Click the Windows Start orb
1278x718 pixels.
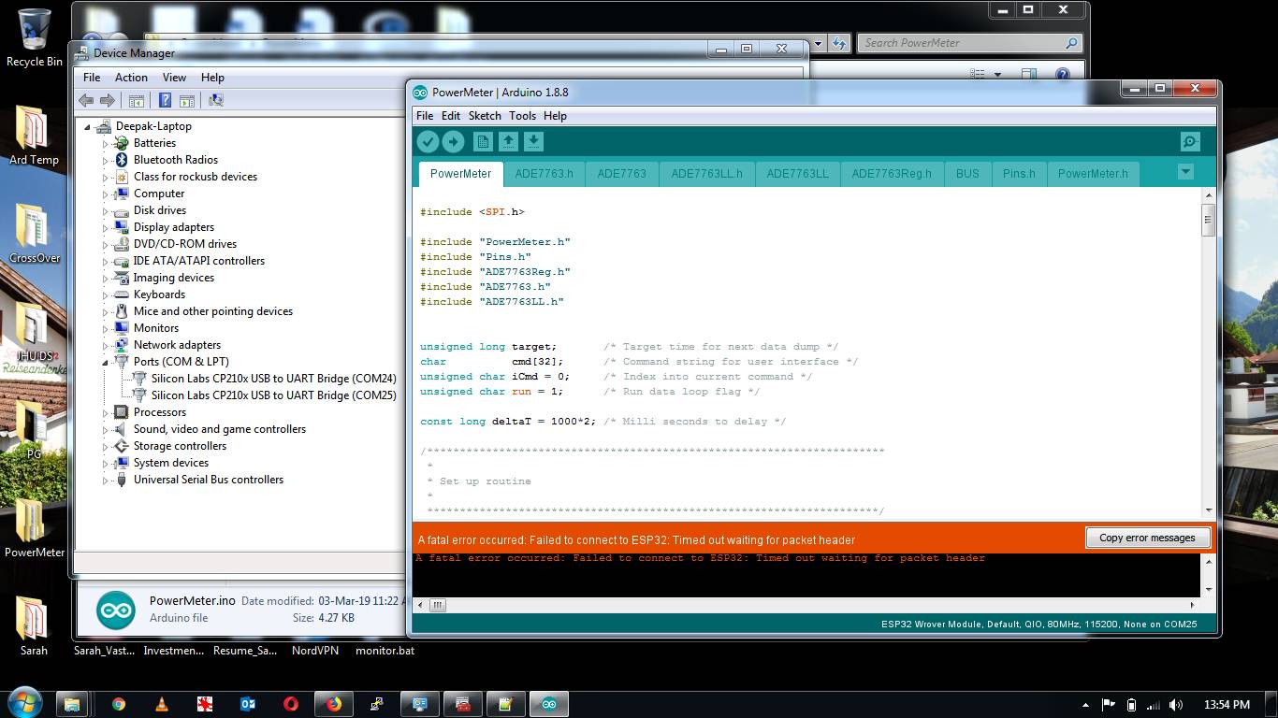pos(23,702)
